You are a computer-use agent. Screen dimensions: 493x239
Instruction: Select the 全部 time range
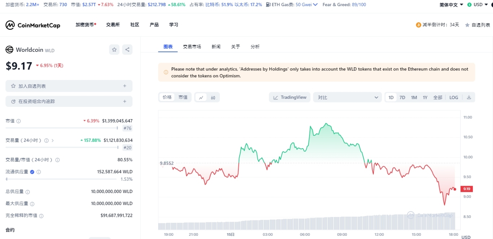pyautogui.click(x=438, y=98)
